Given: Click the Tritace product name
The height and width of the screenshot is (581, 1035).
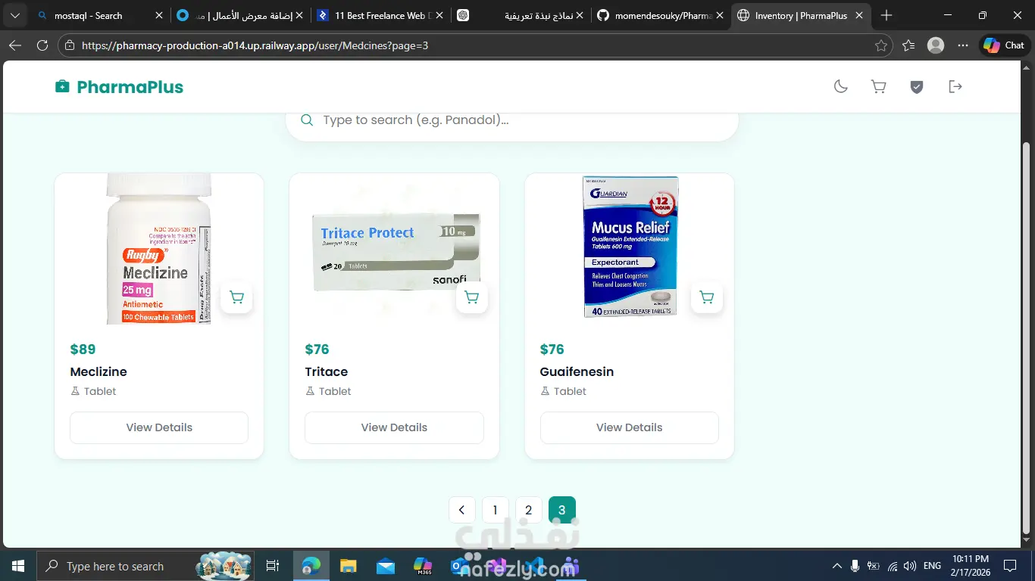Looking at the screenshot, I should pos(327,371).
